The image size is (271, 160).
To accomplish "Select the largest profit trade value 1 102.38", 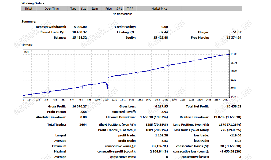I will point(161,135).
